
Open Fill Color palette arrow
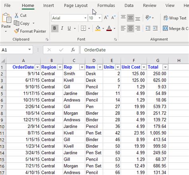coord(103,28)
